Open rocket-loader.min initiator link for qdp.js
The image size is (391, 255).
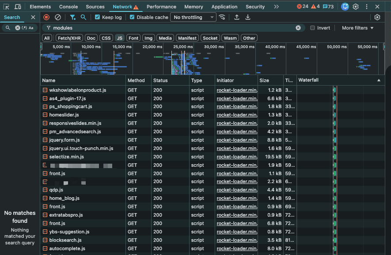point(237,190)
